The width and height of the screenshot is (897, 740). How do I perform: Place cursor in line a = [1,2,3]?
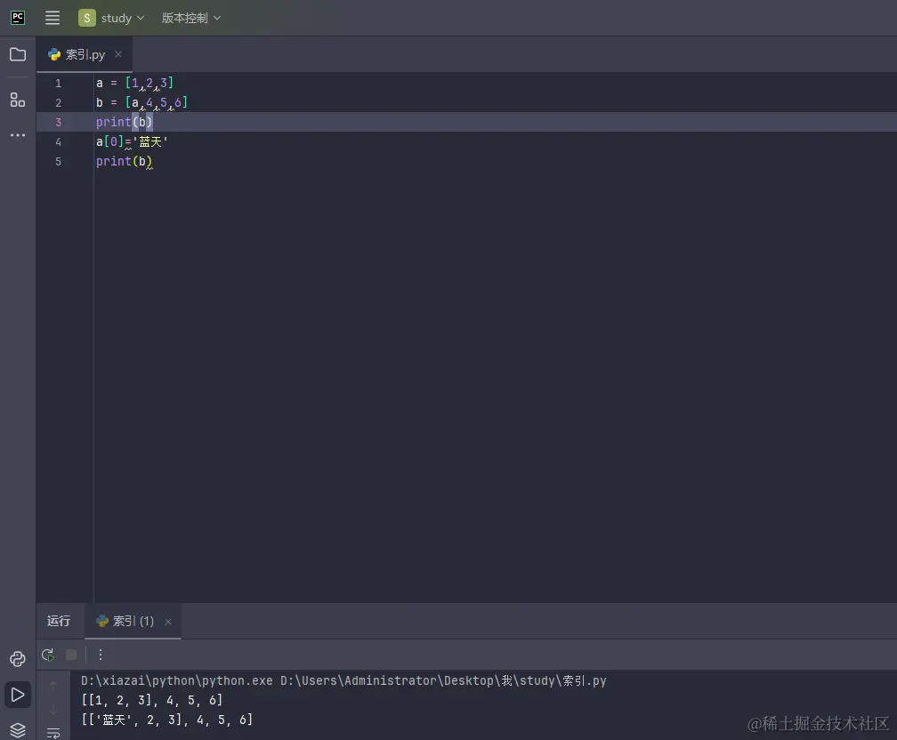coord(134,84)
